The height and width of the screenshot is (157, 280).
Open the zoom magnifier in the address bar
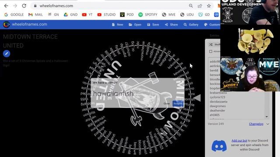point(191,6)
